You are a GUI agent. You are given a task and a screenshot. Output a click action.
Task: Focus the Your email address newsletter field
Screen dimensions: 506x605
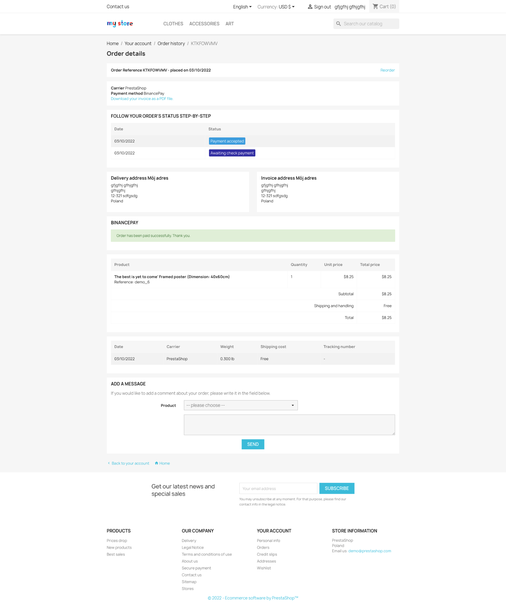click(278, 488)
